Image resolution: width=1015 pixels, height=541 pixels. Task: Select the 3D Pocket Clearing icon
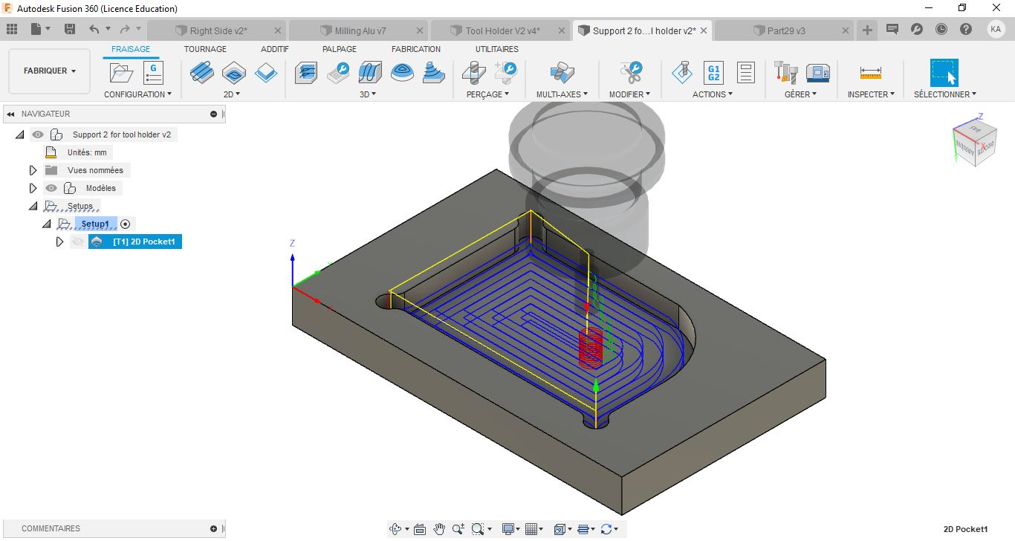point(338,73)
